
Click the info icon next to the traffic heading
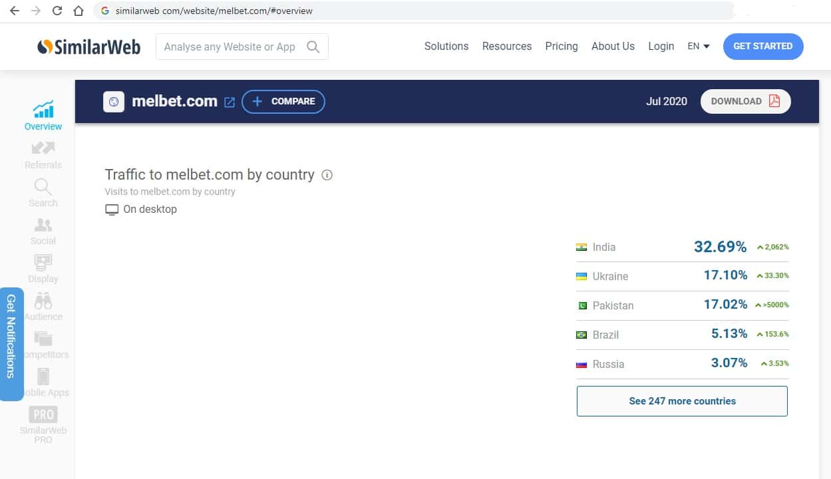(327, 175)
